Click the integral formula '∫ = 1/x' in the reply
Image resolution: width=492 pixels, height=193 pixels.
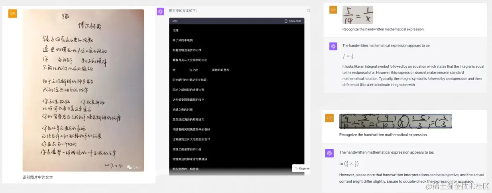click(x=348, y=56)
